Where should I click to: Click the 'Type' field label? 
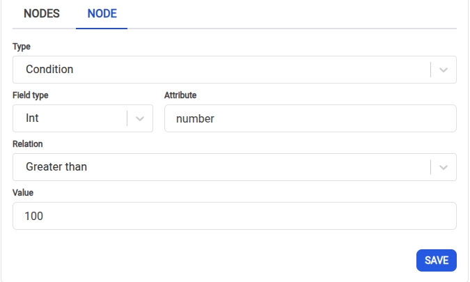(22, 47)
